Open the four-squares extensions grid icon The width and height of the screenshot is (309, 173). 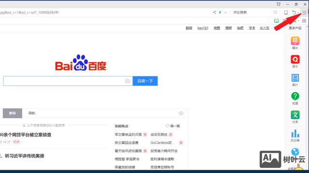[x=304, y=21]
